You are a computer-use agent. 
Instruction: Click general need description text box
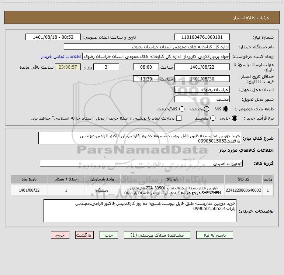140,138
